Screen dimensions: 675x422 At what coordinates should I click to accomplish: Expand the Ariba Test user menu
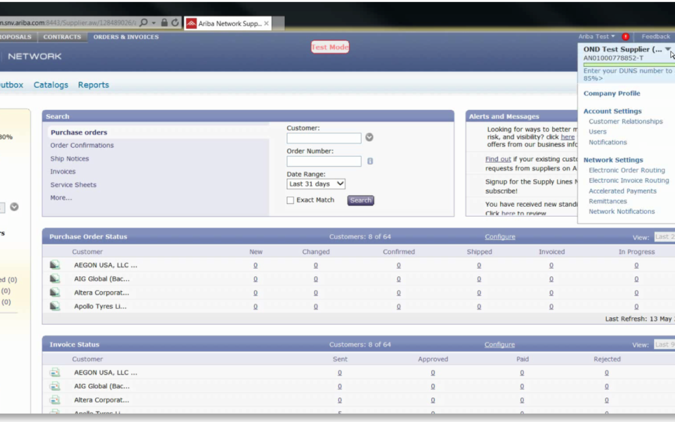point(597,36)
